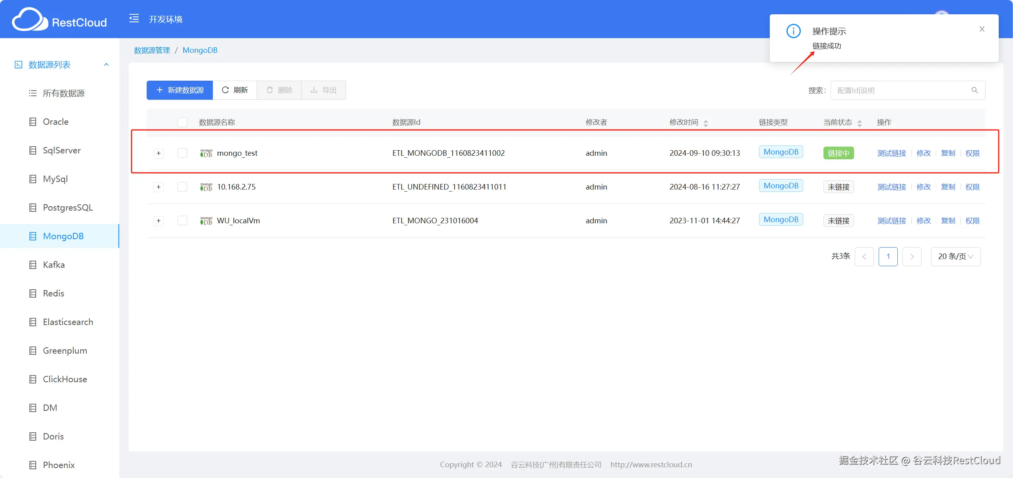Click 修改 for the mongo_test row
Viewport: 1013px width, 478px height.
pyautogui.click(x=924, y=153)
